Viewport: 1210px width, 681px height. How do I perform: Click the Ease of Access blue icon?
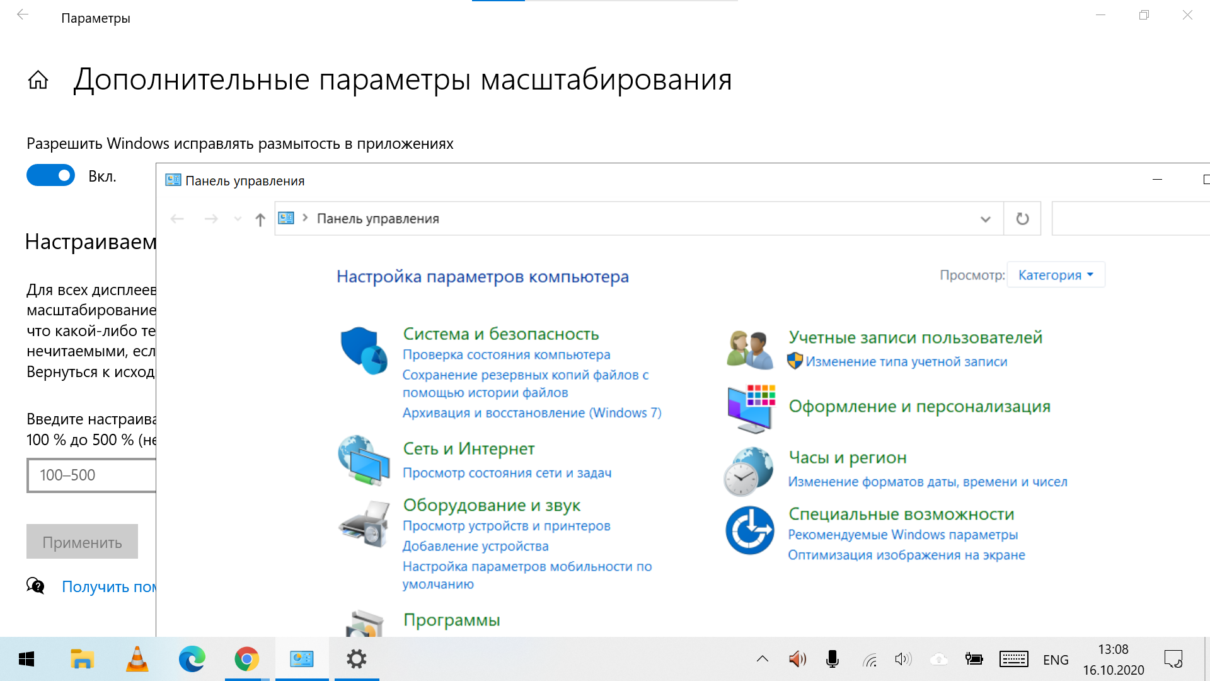[x=749, y=530]
